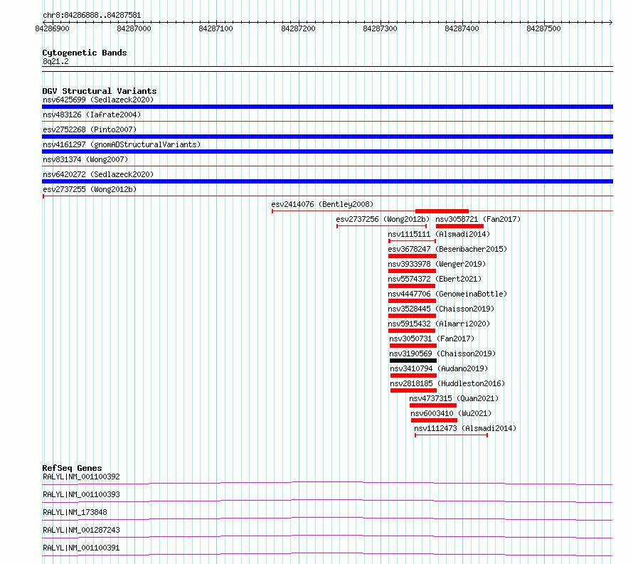Screen dimensions: 633x564
Task: Select the nsv4447706 (GenomeinaBottle) label
Action: click(447, 294)
